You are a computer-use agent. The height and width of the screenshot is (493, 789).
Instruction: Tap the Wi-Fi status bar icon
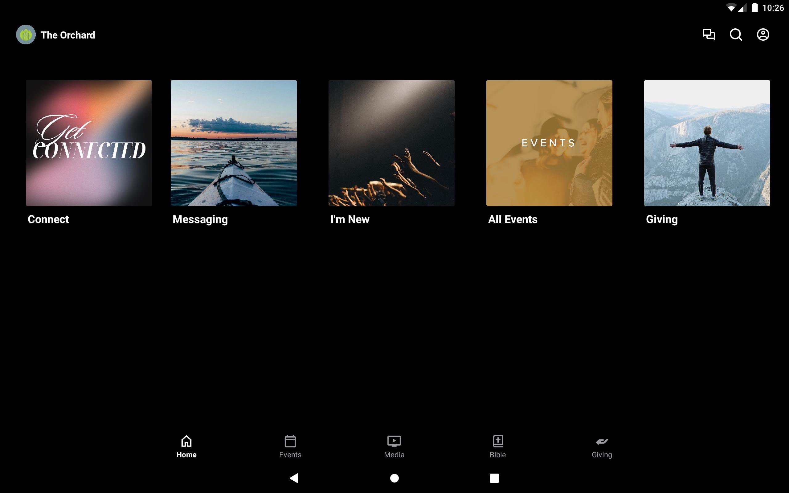click(732, 7)
